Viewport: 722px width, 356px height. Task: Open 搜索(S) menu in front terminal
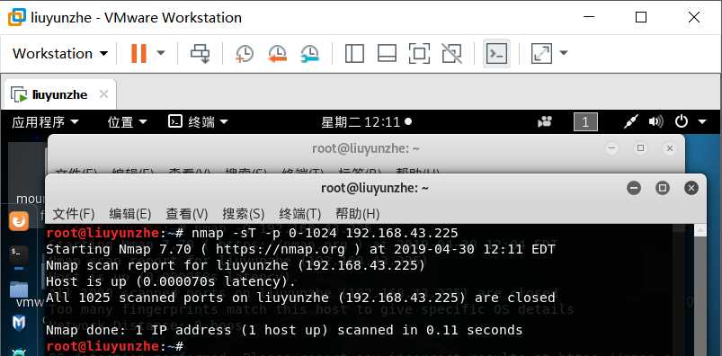[x=243, y=214]
